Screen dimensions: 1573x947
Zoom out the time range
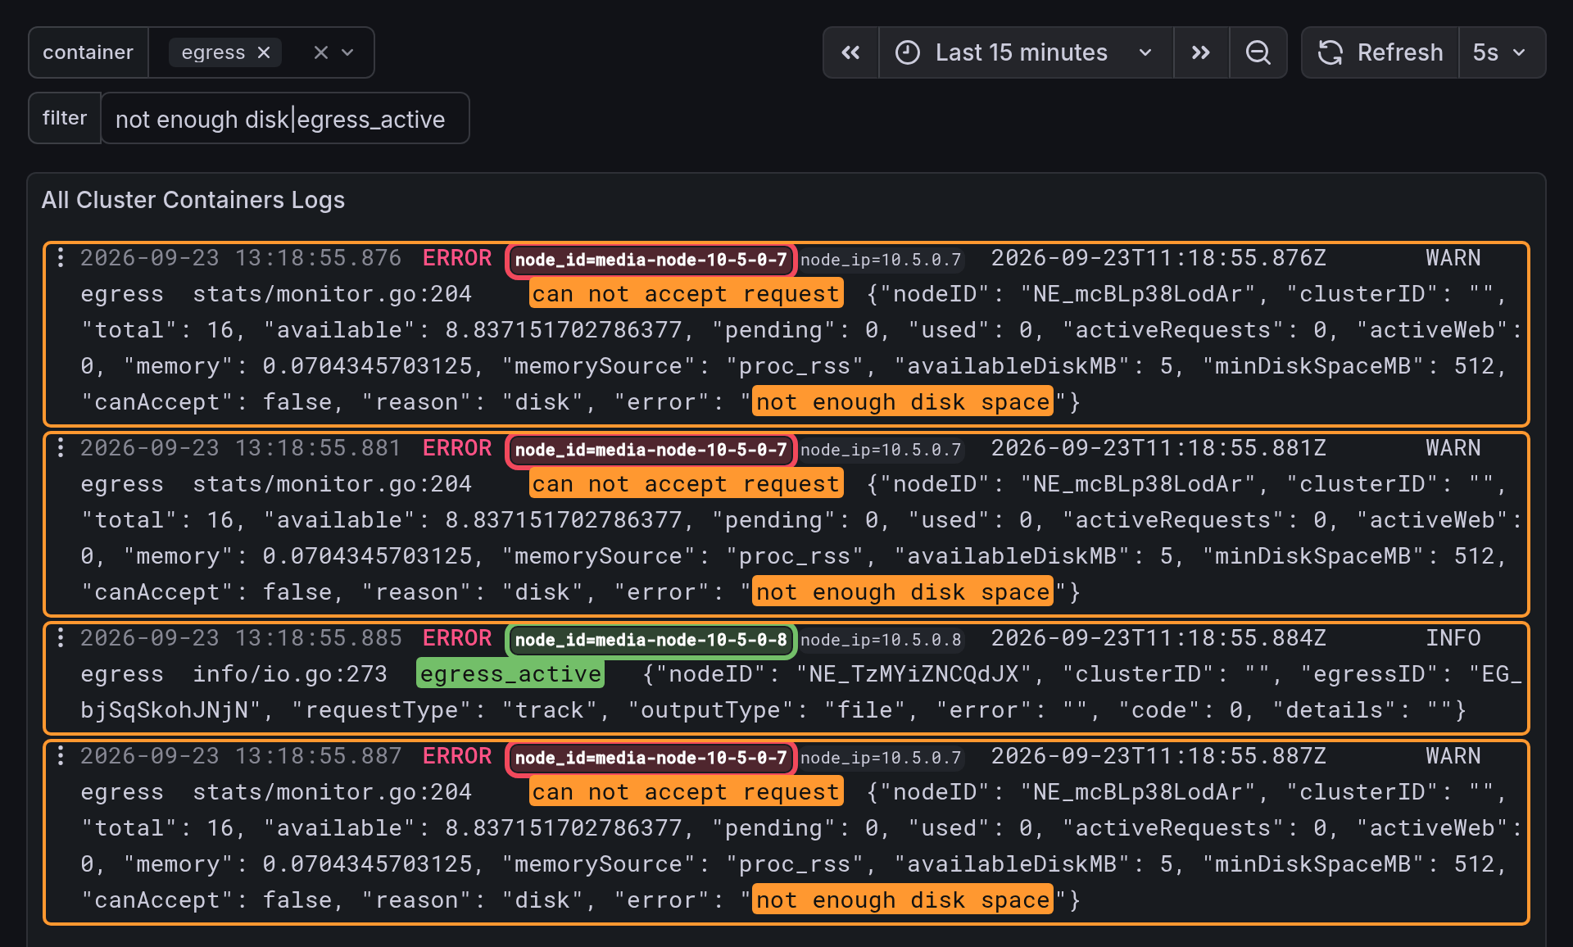coord(1258,52)
